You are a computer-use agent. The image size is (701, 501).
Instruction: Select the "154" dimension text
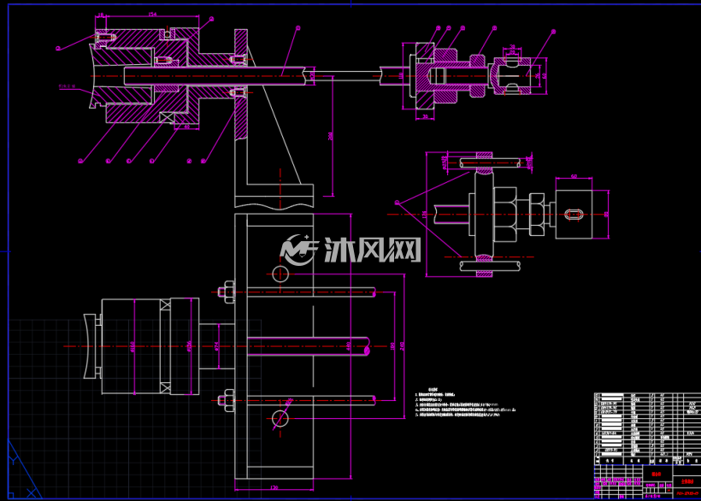(x=152, y=15)
